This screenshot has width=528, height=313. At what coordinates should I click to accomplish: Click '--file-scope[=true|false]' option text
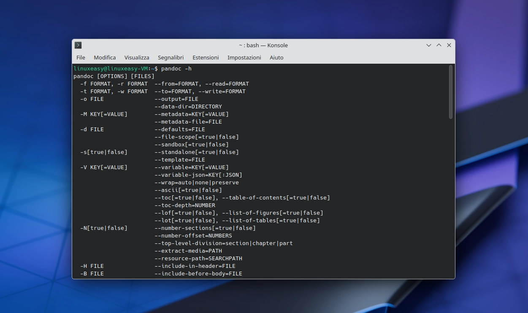(197, 137)
